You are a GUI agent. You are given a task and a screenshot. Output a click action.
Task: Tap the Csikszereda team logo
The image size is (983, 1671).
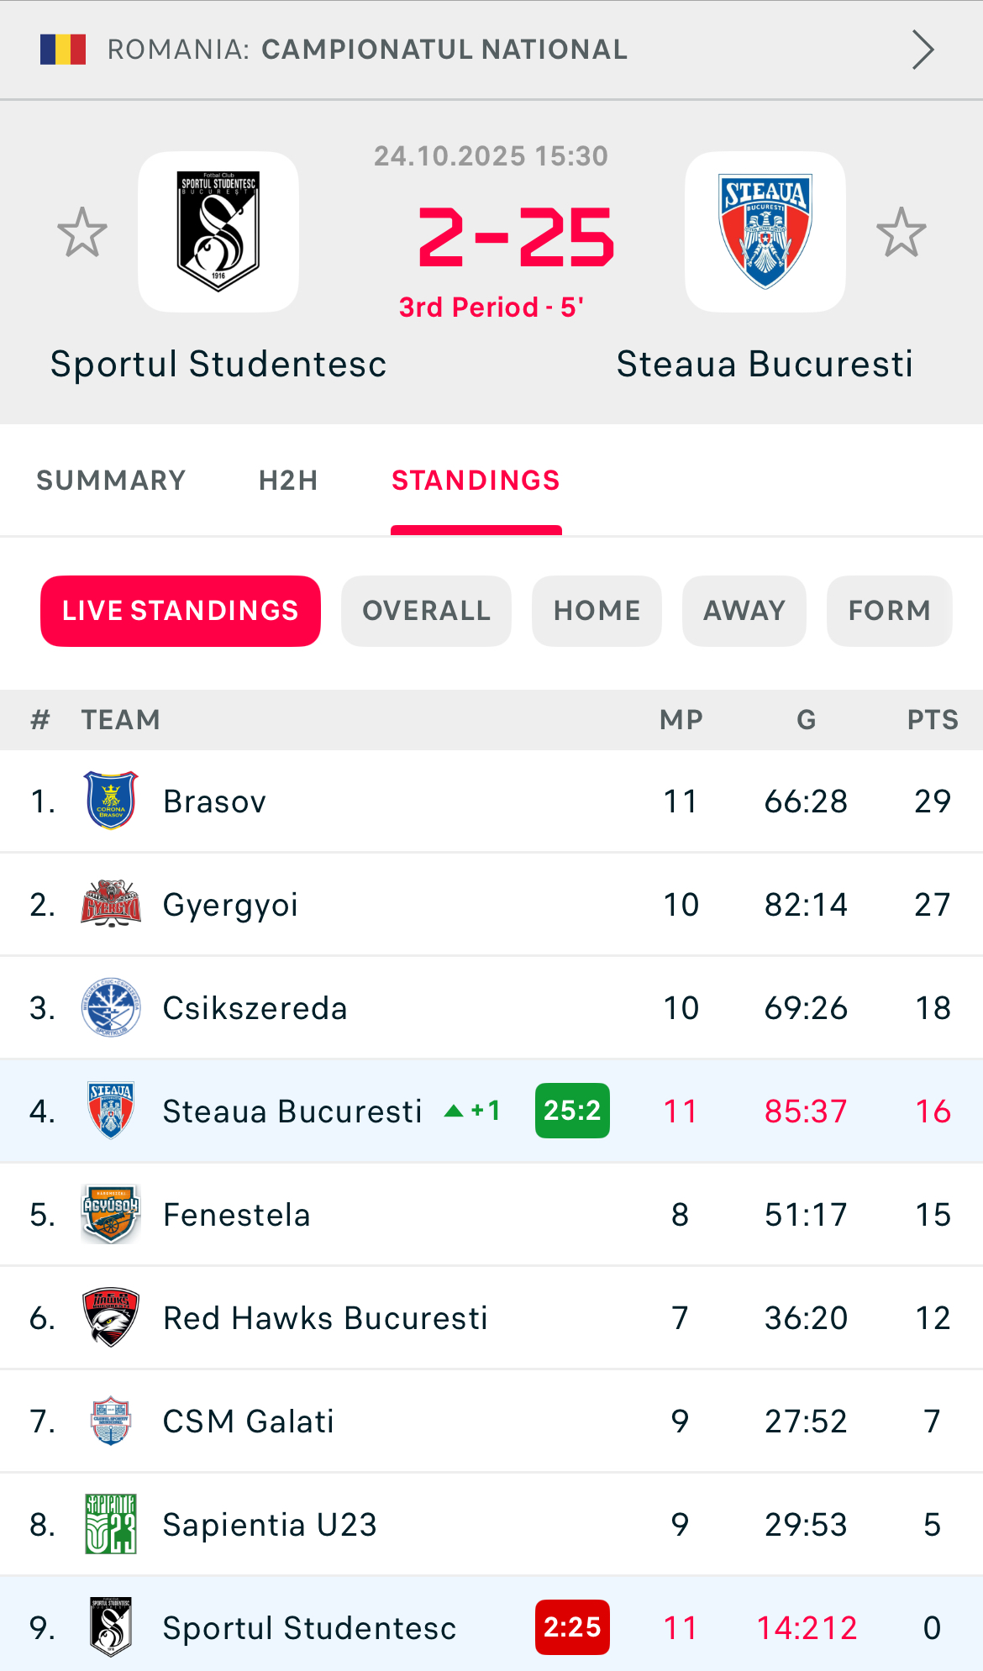click(x=111, y=1007)
